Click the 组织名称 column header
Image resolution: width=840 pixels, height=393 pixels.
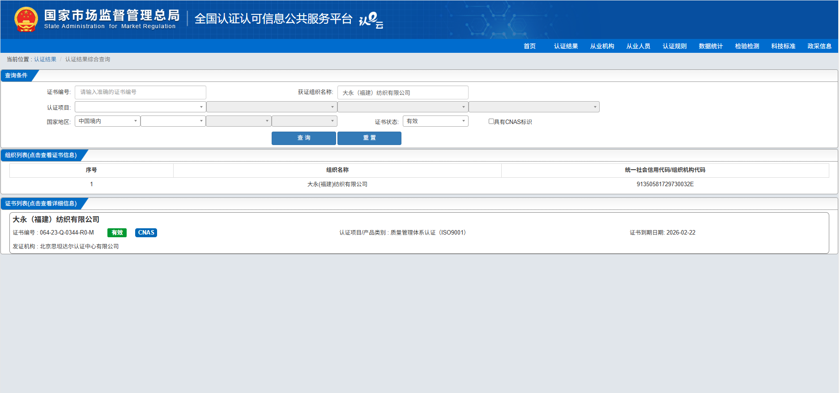(x=337, y=170)
